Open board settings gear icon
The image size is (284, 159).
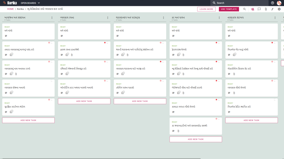[279, 9]
